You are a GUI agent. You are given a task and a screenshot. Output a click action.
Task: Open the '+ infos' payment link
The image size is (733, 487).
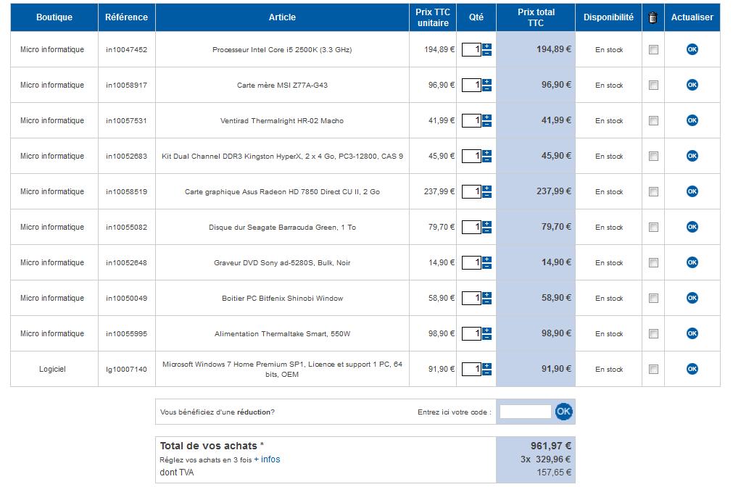pyautogui.click(x=267, y=459)
